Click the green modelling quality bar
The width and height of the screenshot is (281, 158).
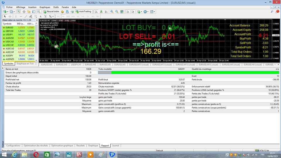coord(195,73)
